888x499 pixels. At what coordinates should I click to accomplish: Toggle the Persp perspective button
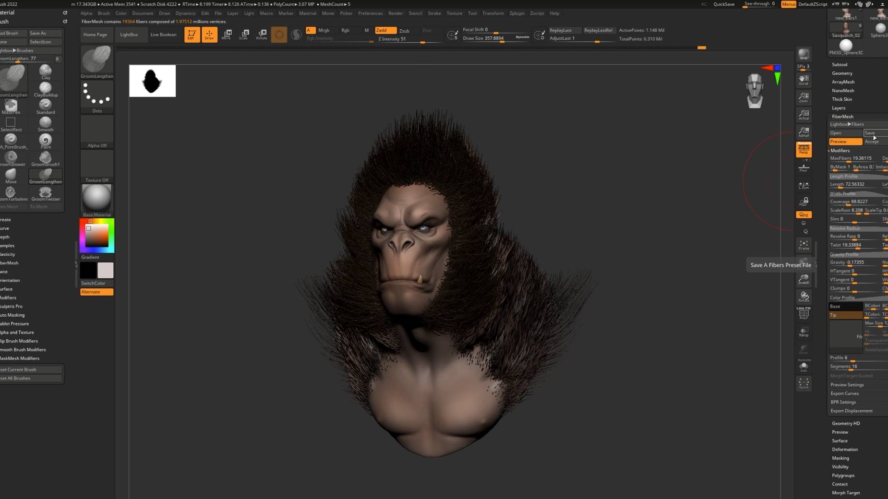coord(804,149)
